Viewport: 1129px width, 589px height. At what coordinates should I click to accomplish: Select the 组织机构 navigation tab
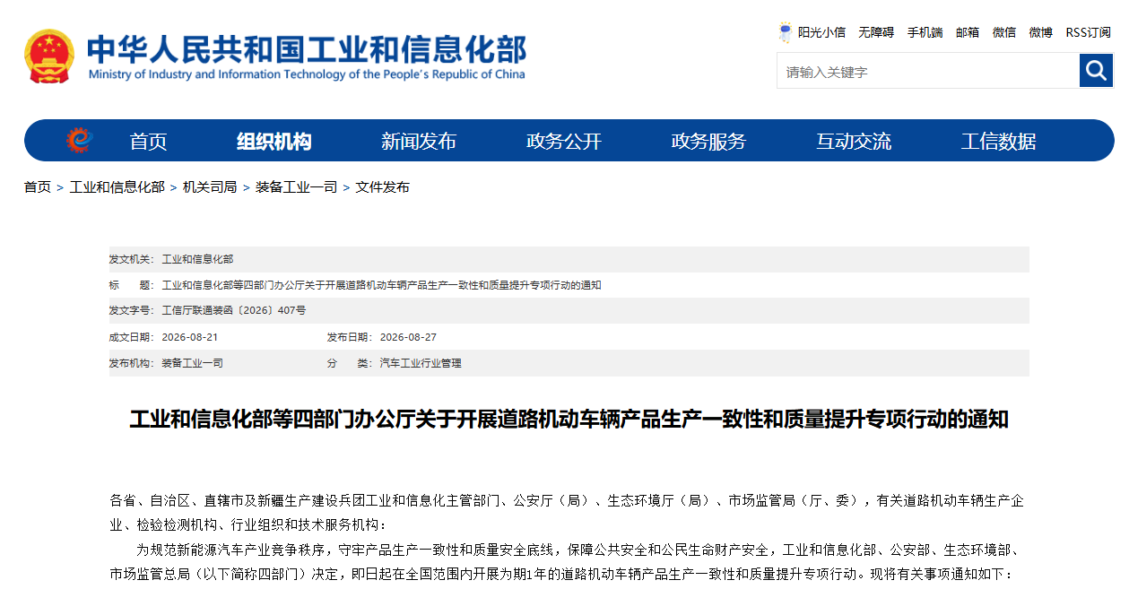pos(274,141)
